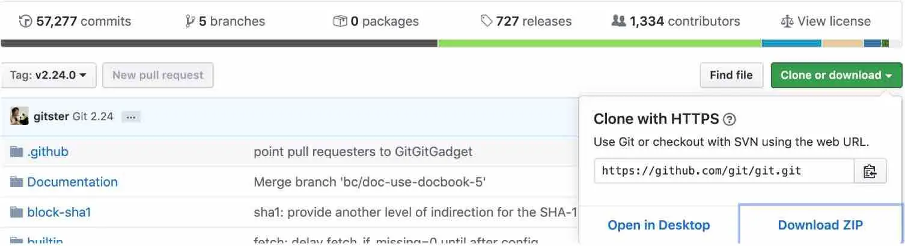
Task: View the 57,277 commits
Action: 75,22
